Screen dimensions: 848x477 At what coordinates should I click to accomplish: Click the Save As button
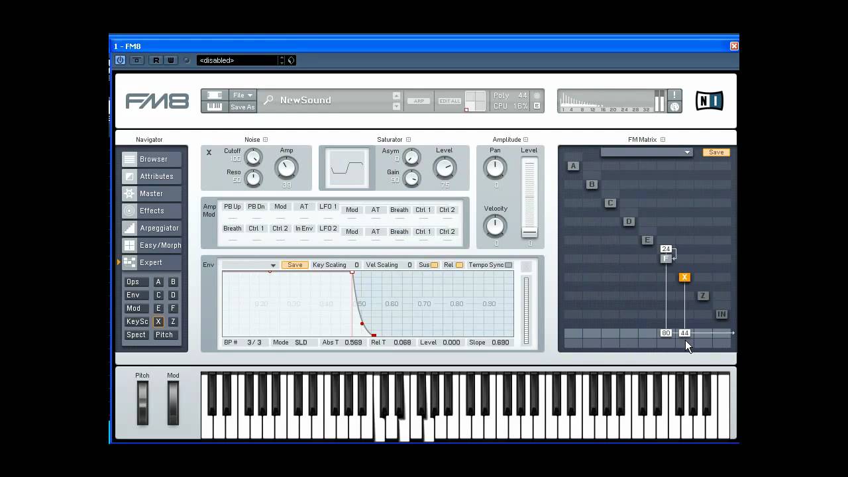point(242,107)
